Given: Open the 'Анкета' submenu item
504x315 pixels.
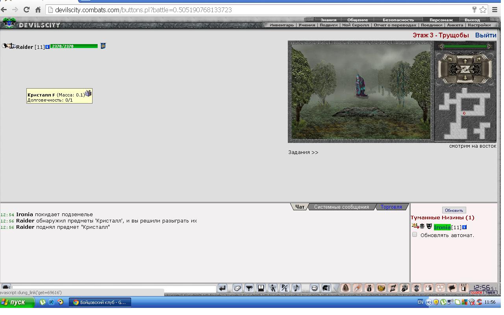Looking at the screenshot, I should pyautogui.click(x=455, y=25).
